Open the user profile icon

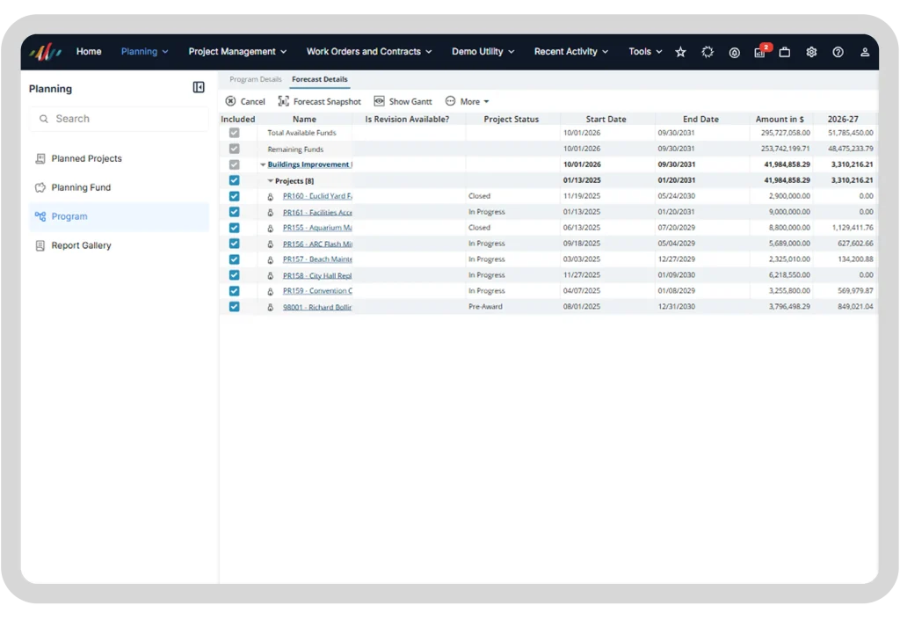(865, 52)
